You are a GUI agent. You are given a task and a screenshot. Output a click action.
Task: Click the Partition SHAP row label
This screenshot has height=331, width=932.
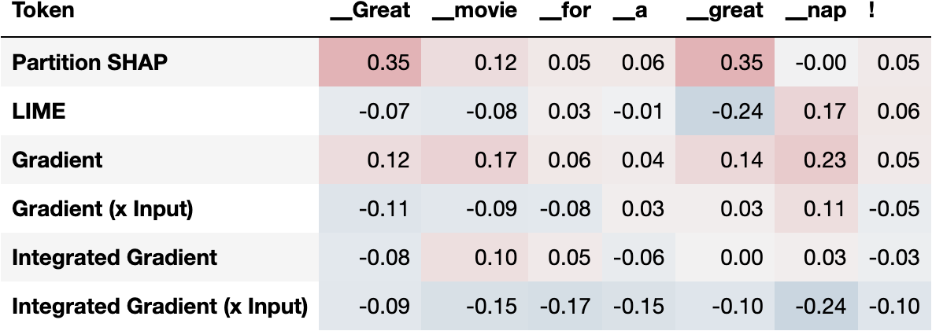coord(89,64)
